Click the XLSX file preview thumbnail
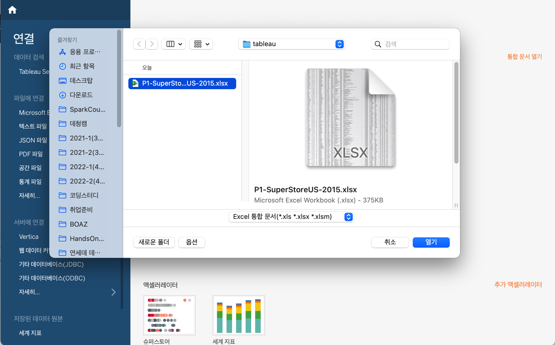The image size is (555, 345). [351, 117]
